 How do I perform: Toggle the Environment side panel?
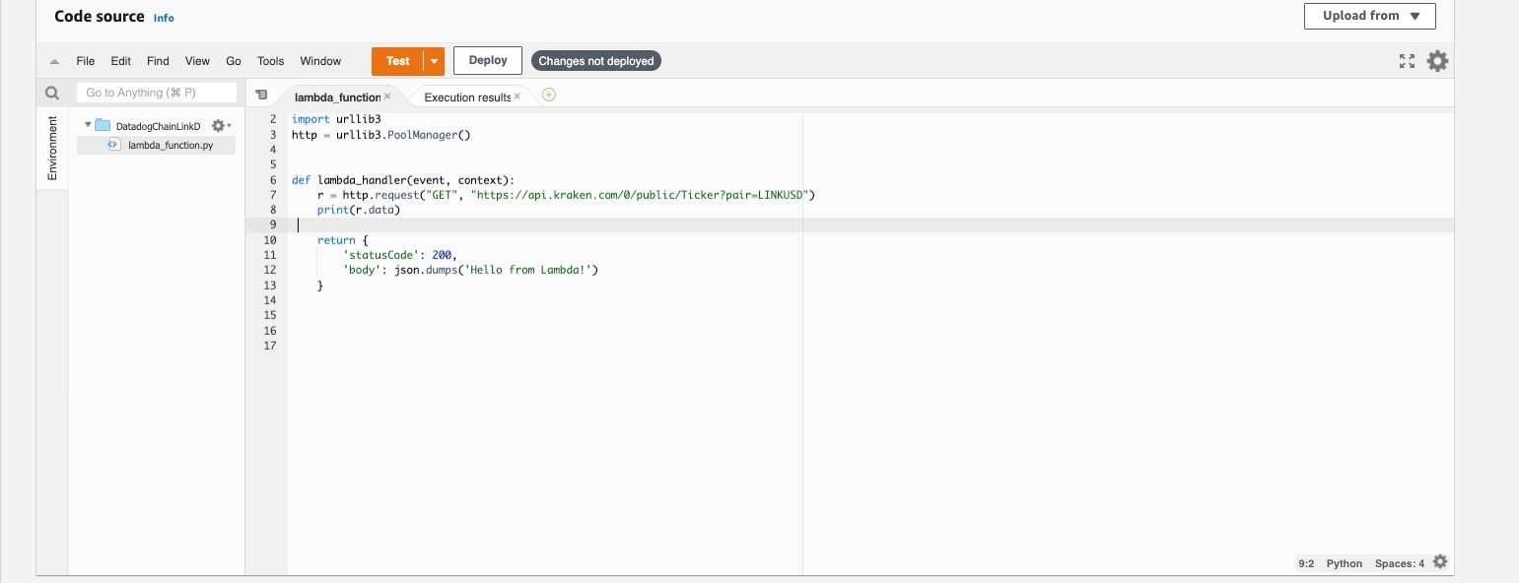click(x=52, y=148)
